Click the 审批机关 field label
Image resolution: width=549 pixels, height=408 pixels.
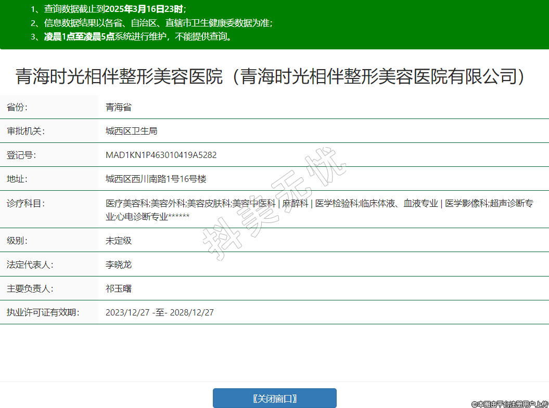25,131
